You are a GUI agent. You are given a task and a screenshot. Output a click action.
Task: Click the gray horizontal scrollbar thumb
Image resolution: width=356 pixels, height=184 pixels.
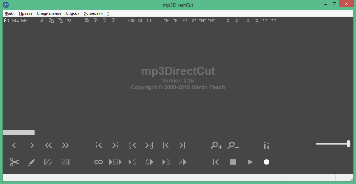(x=19, y=132)
